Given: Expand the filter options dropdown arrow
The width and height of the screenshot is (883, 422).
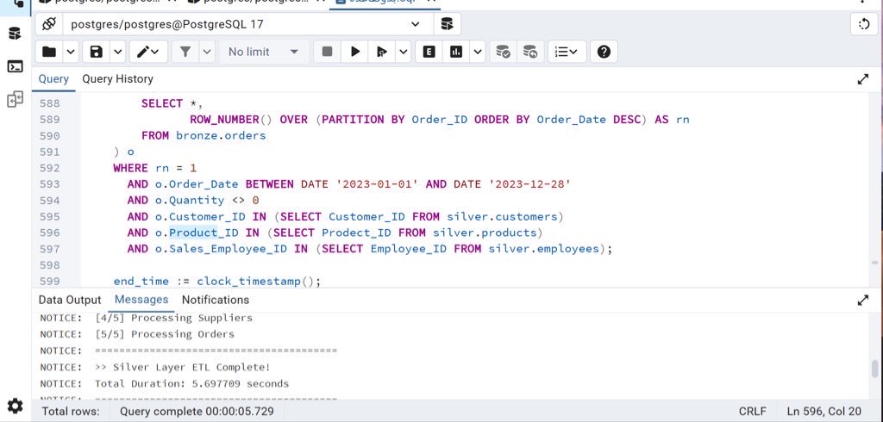Looking at the screenshot, I should [x=207, y=52].
